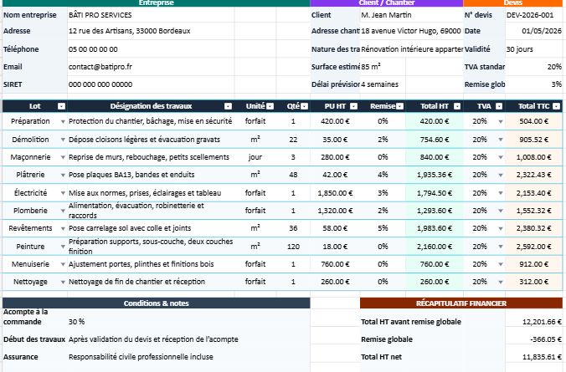Open the Remise column filter
Screen dimensions: 566x372
[x=400, y=106]
